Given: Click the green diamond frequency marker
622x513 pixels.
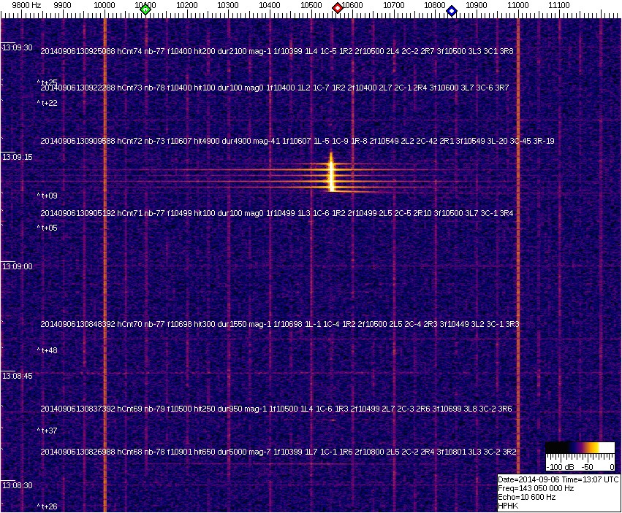Looking at the screenshot, I should click(145, 9).
